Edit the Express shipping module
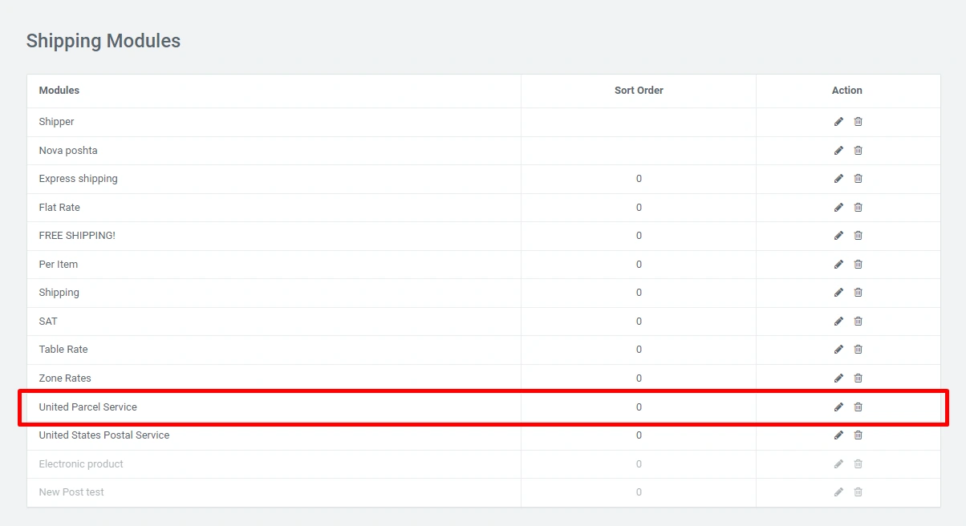Screen dimensions: 966x526 pyautogui.click(x=838, y=179)
